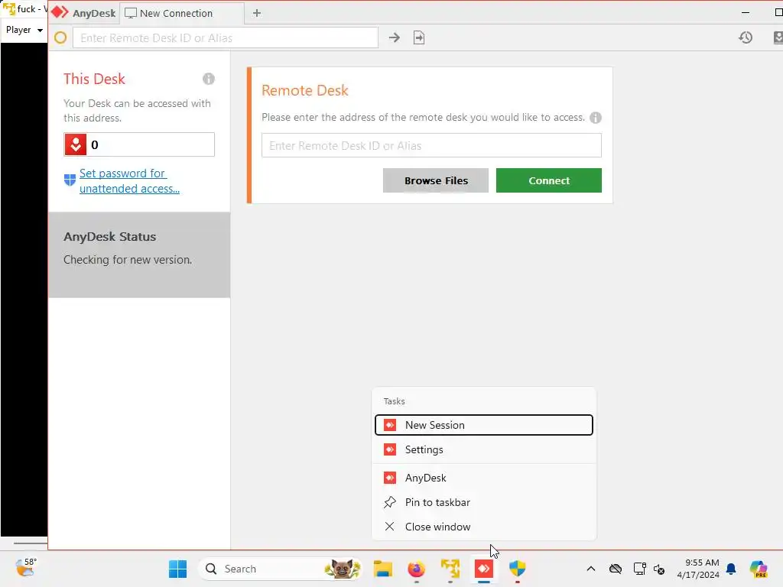Open the Player dropdown menu

pos(24,30)
